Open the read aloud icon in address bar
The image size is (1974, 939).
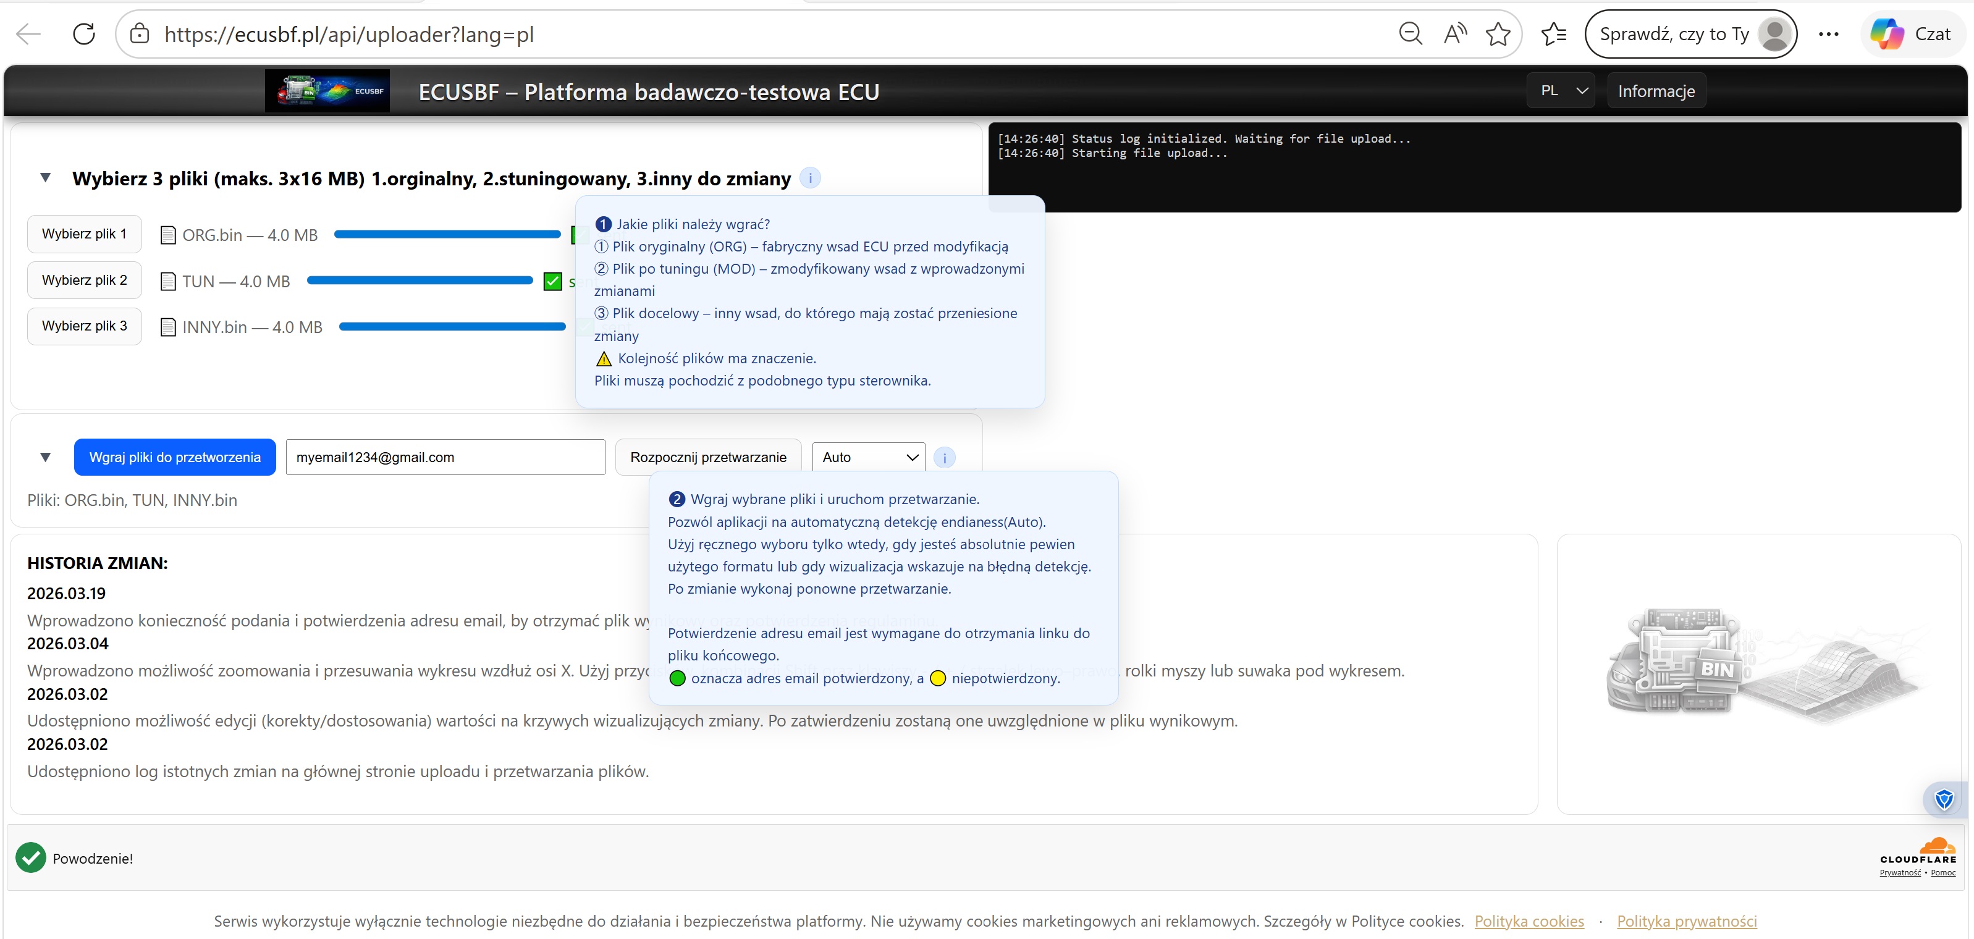pos(1454,34)
